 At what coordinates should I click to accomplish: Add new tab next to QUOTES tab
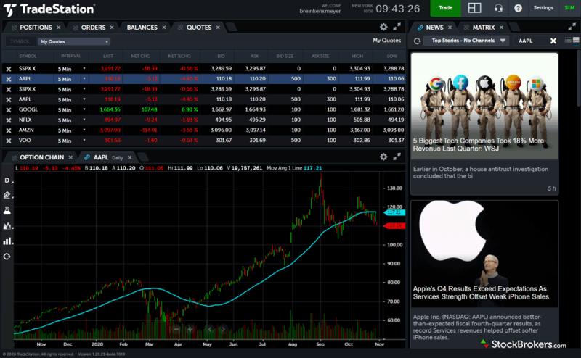pos(231,27)
